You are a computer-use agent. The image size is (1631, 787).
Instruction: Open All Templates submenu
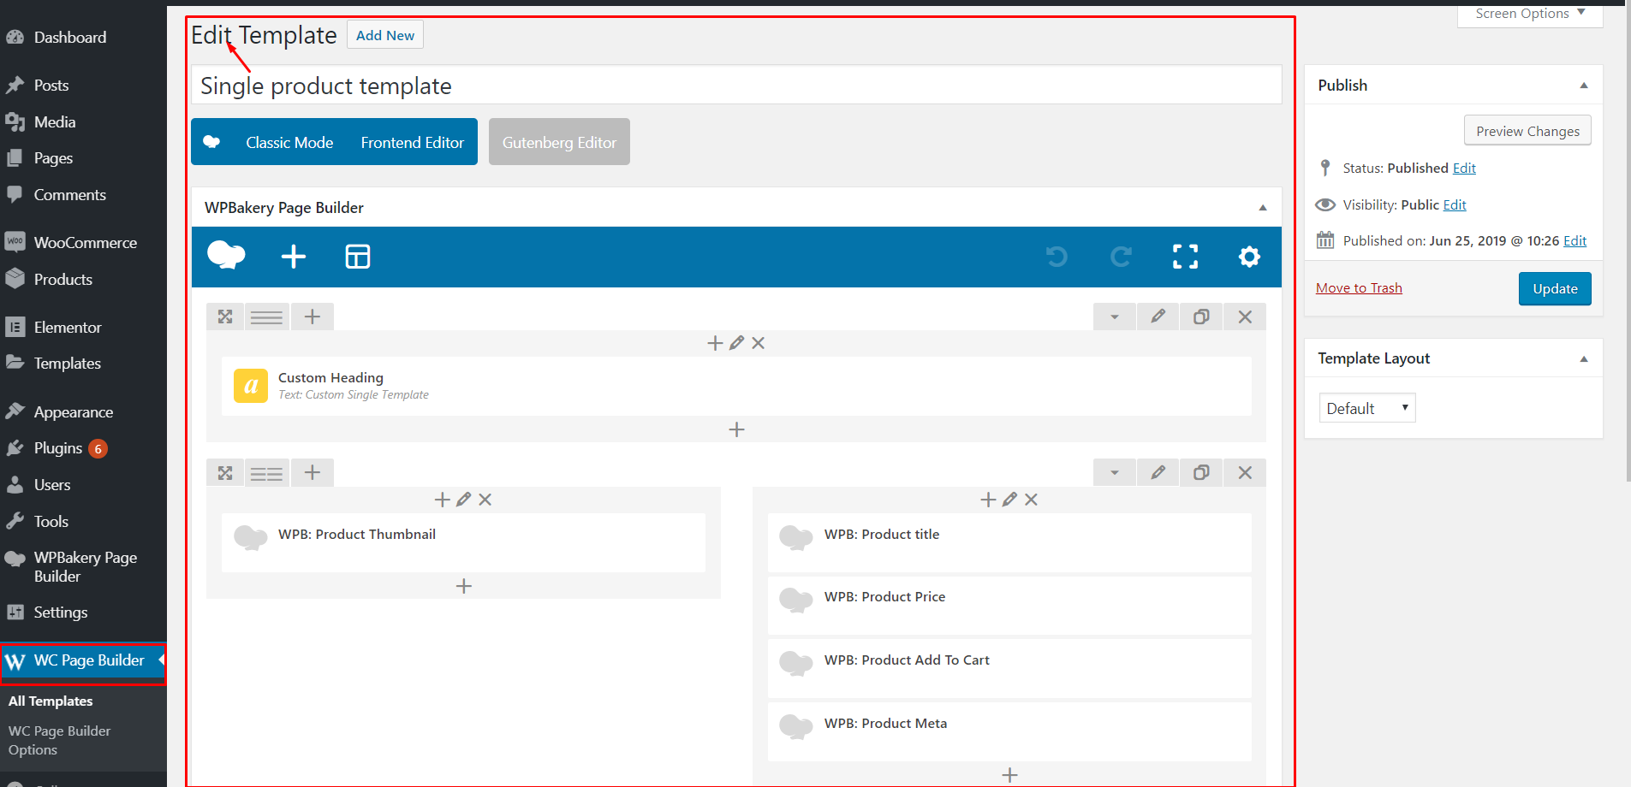point(51,701)
